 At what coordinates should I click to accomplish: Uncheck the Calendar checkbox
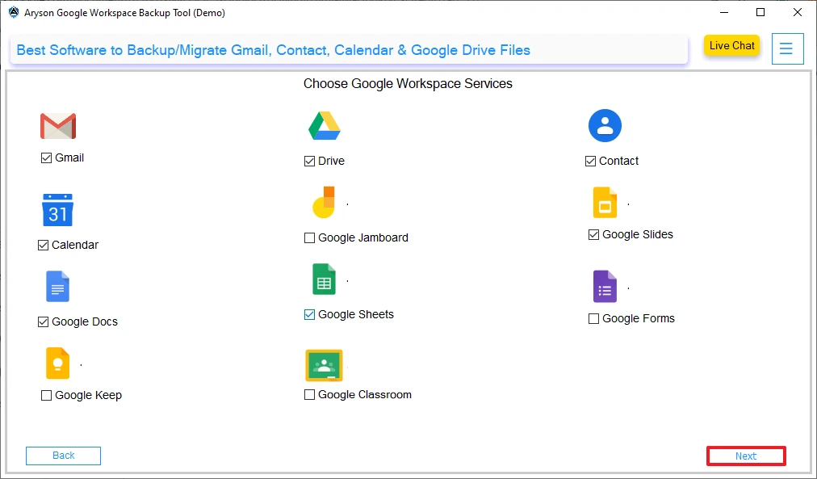point(44,245)
